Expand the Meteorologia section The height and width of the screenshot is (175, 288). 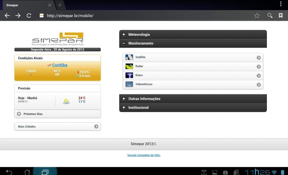tap(193, 34)
